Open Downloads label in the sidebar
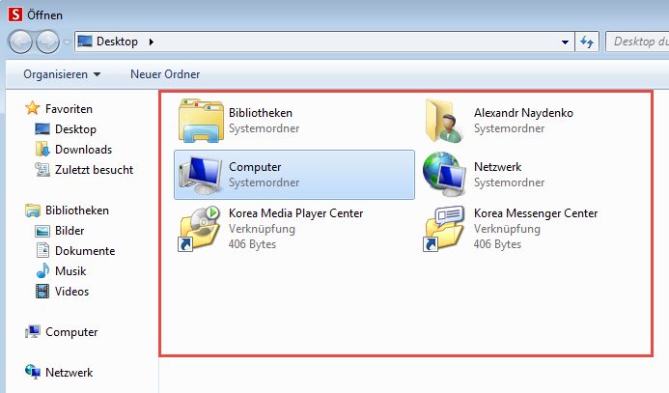Viewport: 669px width, 393px height. [x=83, y=150]
